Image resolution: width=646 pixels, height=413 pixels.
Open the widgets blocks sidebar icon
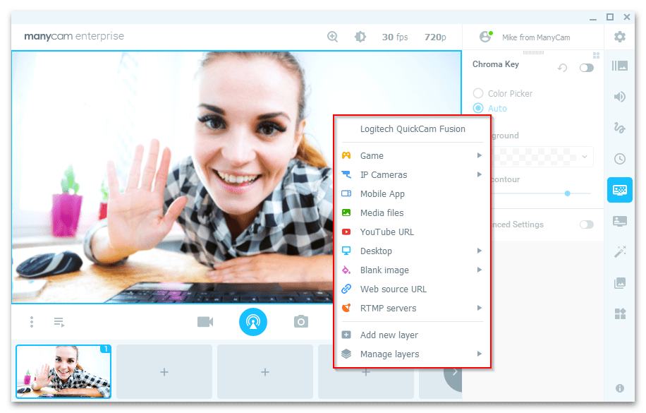point(620,313)
